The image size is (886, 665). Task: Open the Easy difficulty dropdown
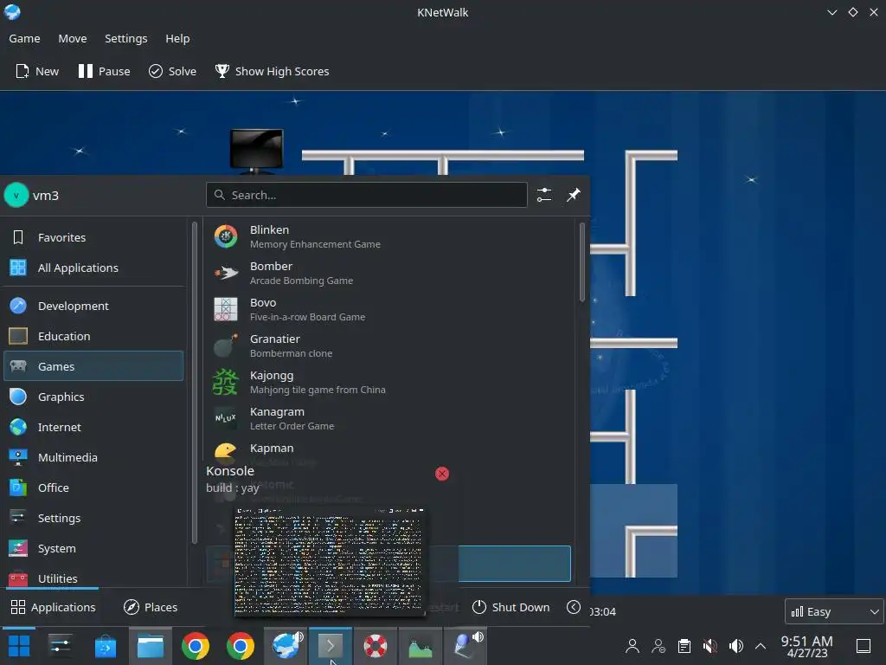[x=834, y=611]
